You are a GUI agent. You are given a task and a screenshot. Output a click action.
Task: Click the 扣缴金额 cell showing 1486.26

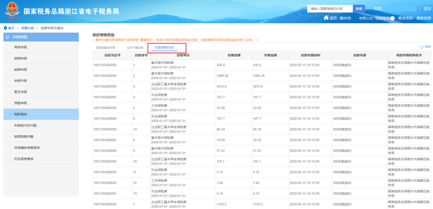tap(234, 76)
